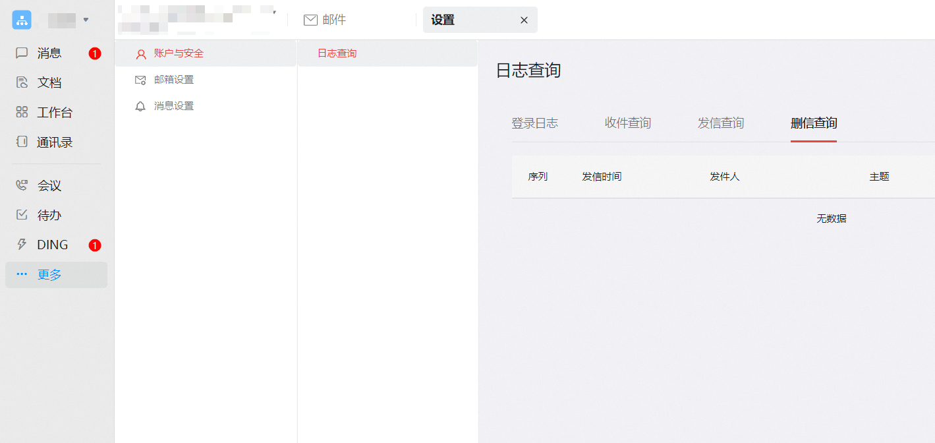
Task: Click the 工作台 label in sidebar
Action: (55, 112)
